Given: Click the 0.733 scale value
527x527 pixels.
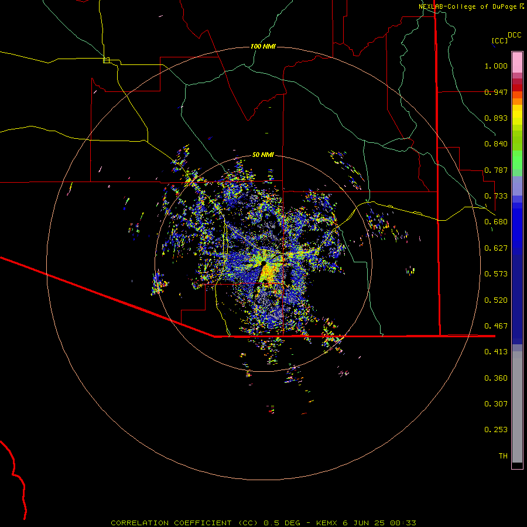Looking at the screenshot, I should [496, 196].
